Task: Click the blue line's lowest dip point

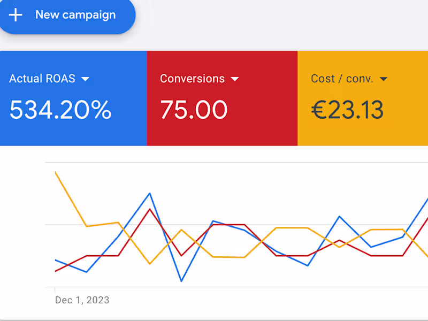Action: click(x=181, y=281)
